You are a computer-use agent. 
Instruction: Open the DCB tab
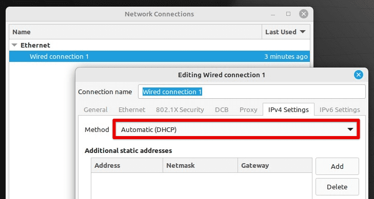[222, 109]
